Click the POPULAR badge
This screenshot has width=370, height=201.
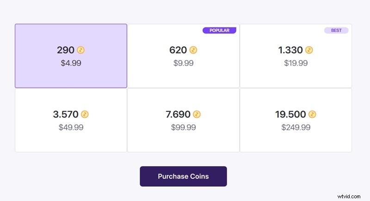click(219, 30)
